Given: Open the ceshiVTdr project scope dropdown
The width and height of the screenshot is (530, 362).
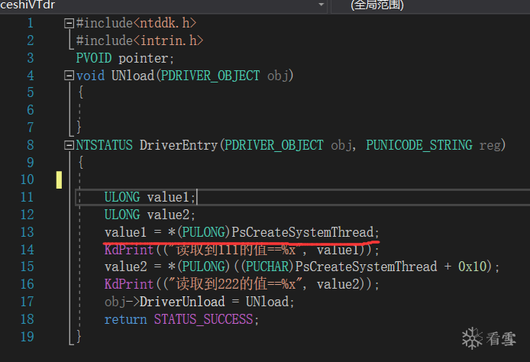Looking at the screenshot, I should [x=321, y=5].
